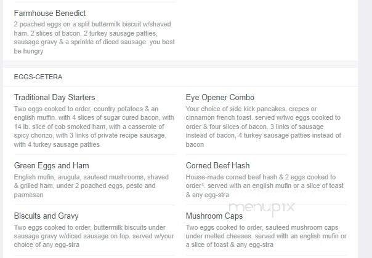Open Green Eggs and Ham item
The image size is (372, 258).
(52, 165)
